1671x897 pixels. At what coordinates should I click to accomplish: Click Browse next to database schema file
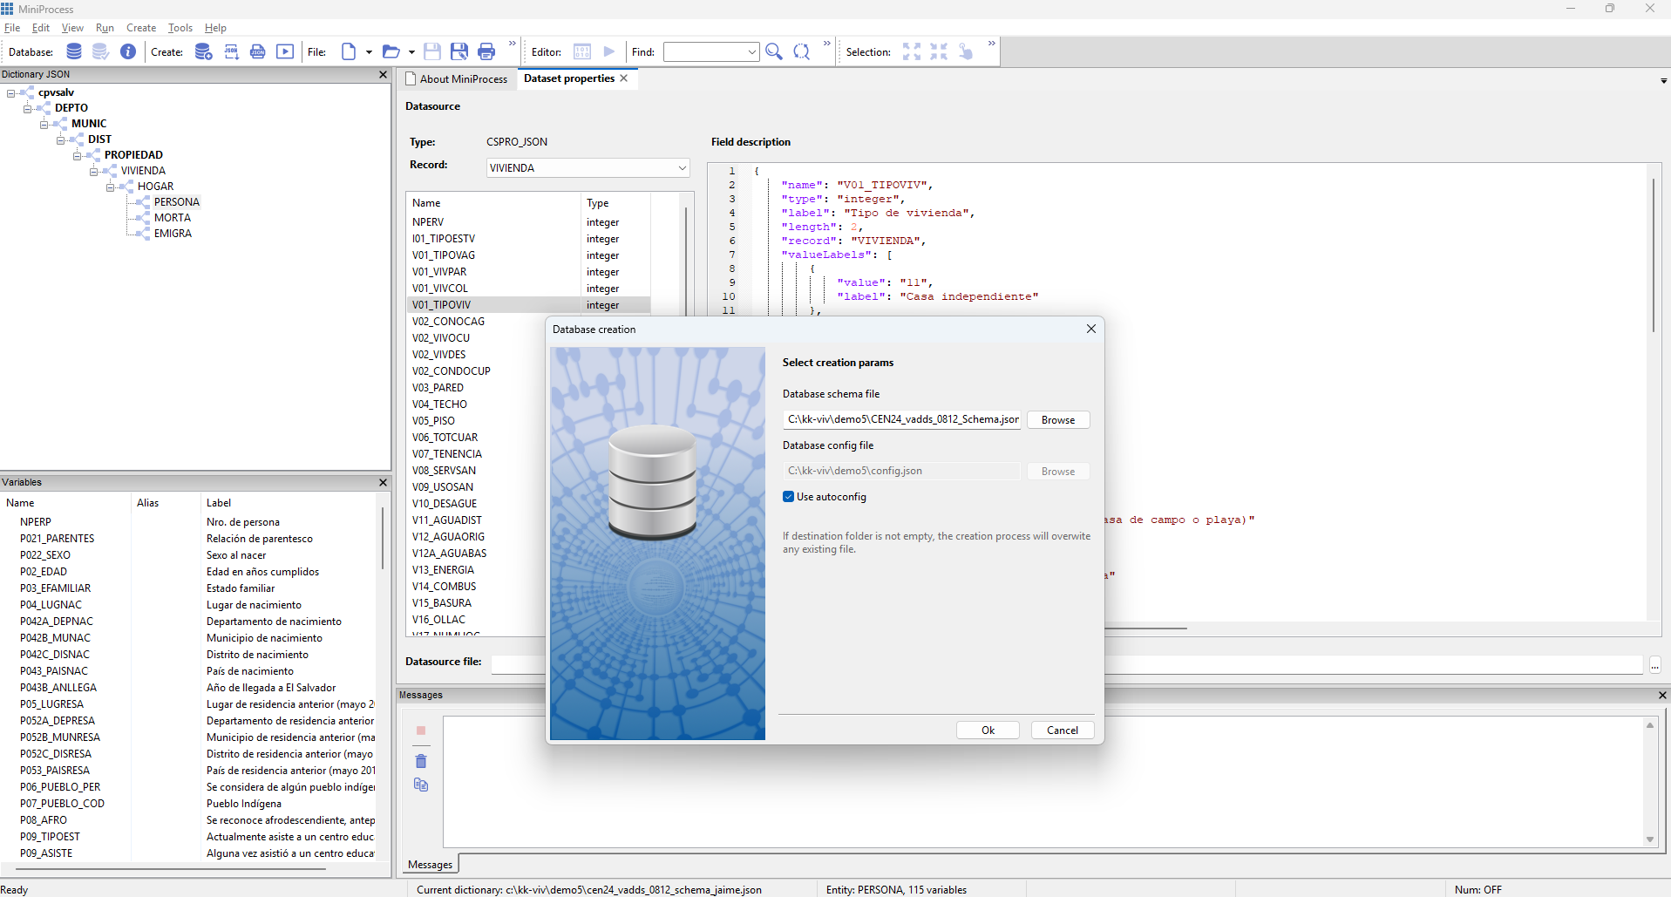tap(1057, 420)
